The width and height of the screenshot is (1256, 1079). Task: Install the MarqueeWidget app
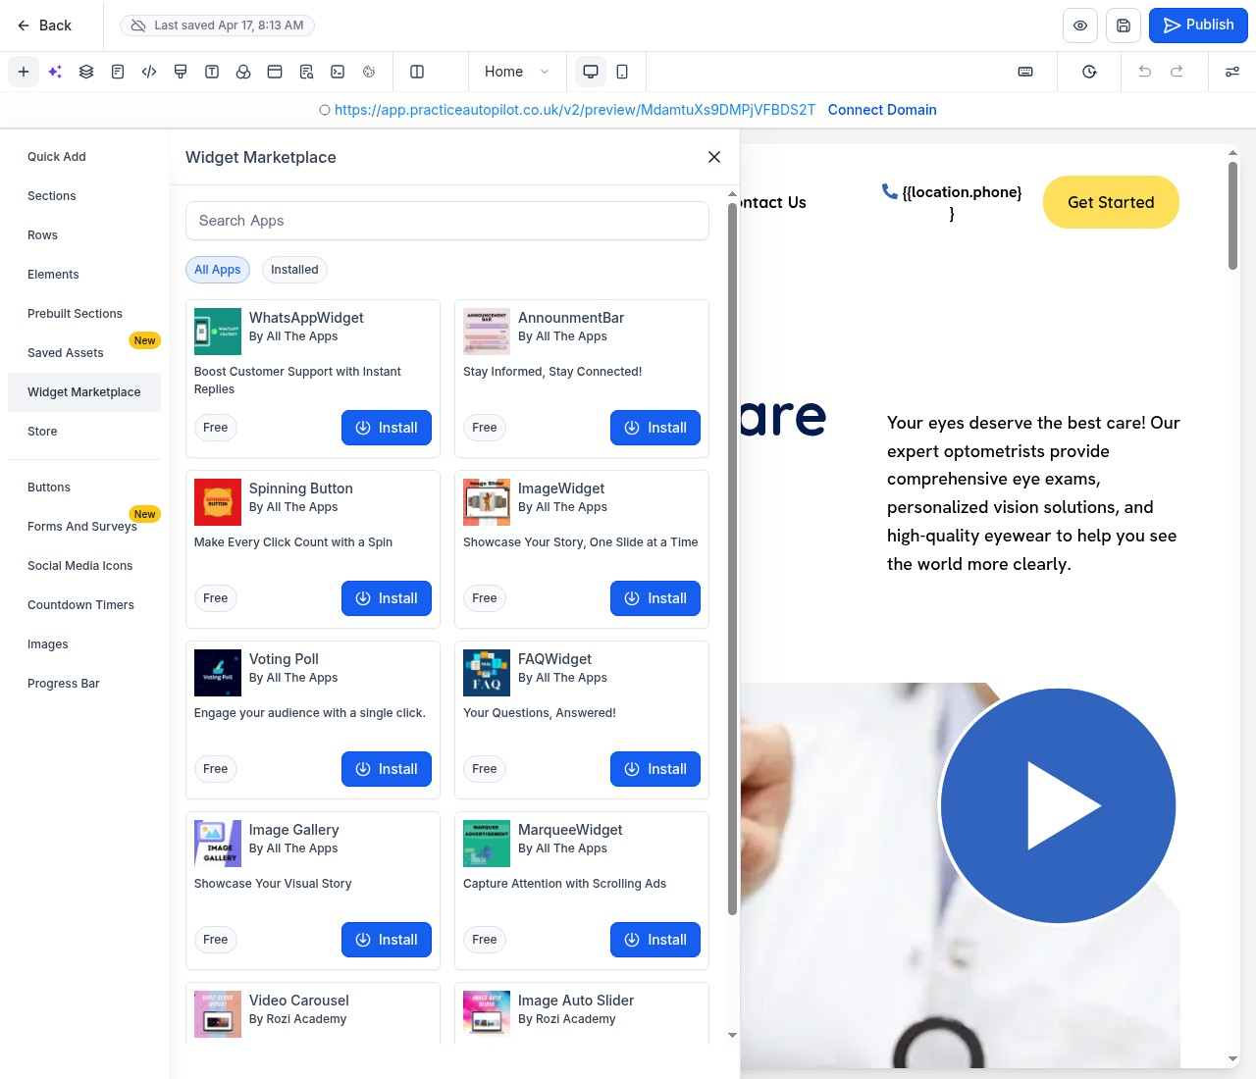click(655, 940)
